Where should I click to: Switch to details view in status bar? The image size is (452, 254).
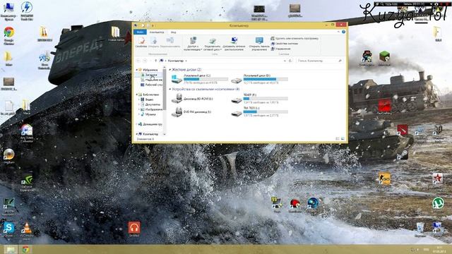[x=338, y=139]
